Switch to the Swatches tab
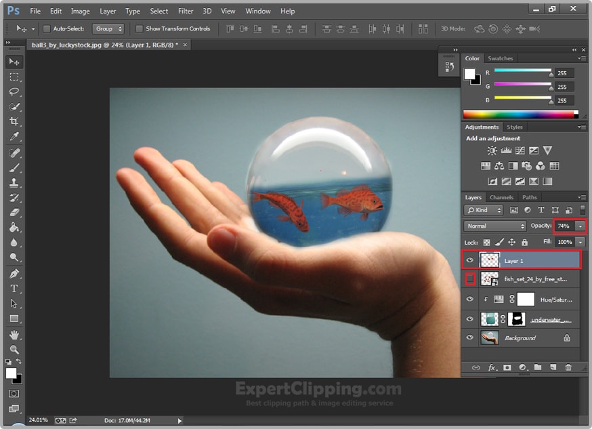 [x=501, y=59]
